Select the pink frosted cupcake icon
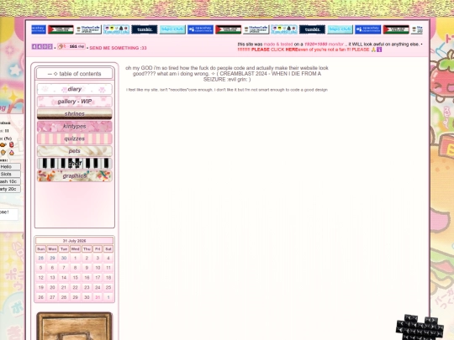The image size is (454, 340). click(x=12, y=152)
